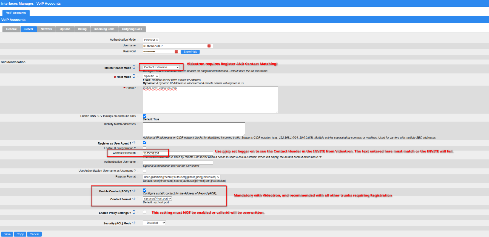489x237 pixels.
Task: Open the Authentication Mode Plaintext dropdown
Action: 151,40
